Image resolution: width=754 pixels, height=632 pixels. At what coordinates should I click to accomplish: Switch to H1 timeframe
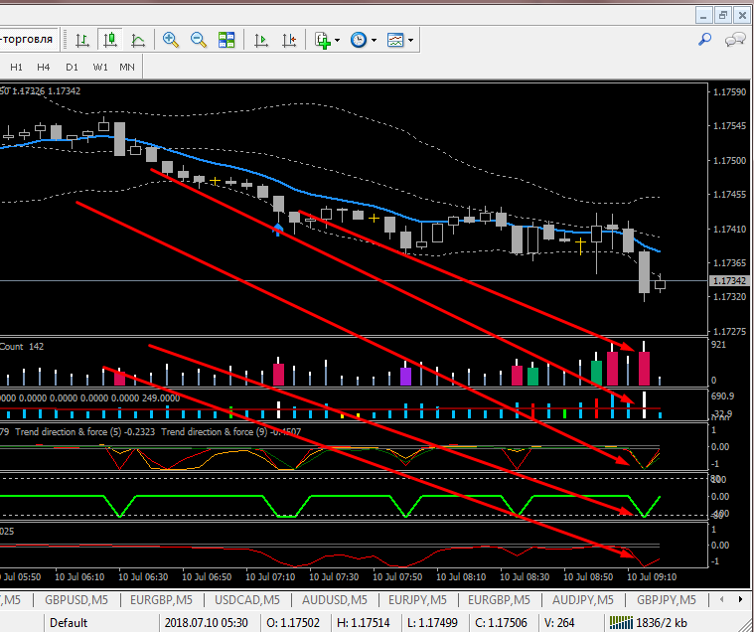(16, 68)
